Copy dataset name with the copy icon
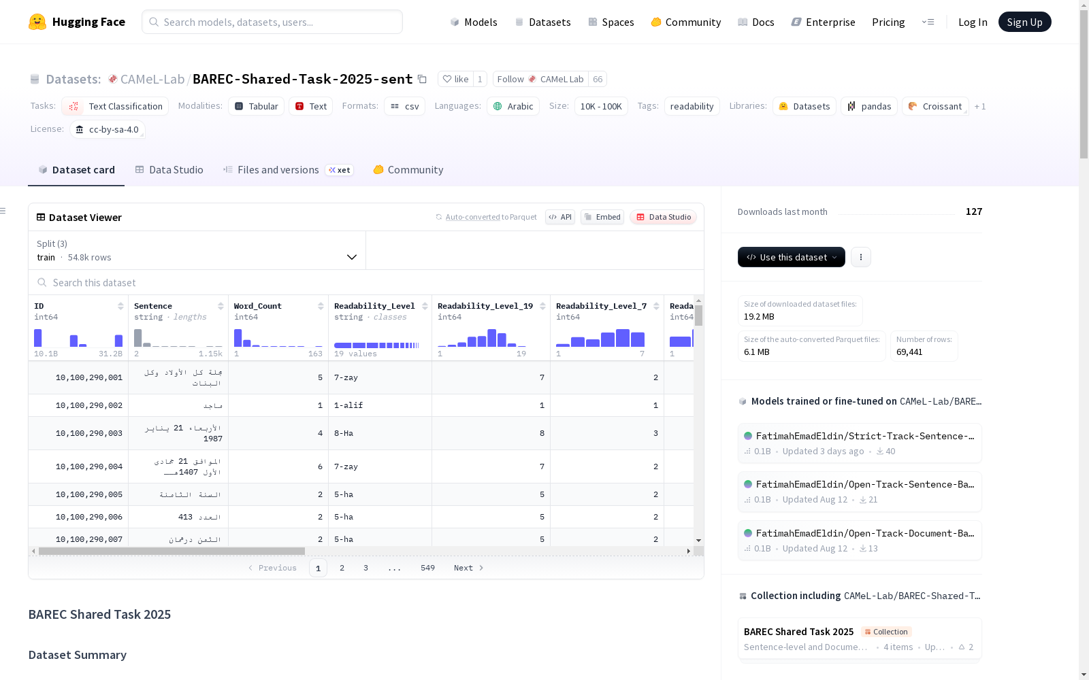 [422, 79]
